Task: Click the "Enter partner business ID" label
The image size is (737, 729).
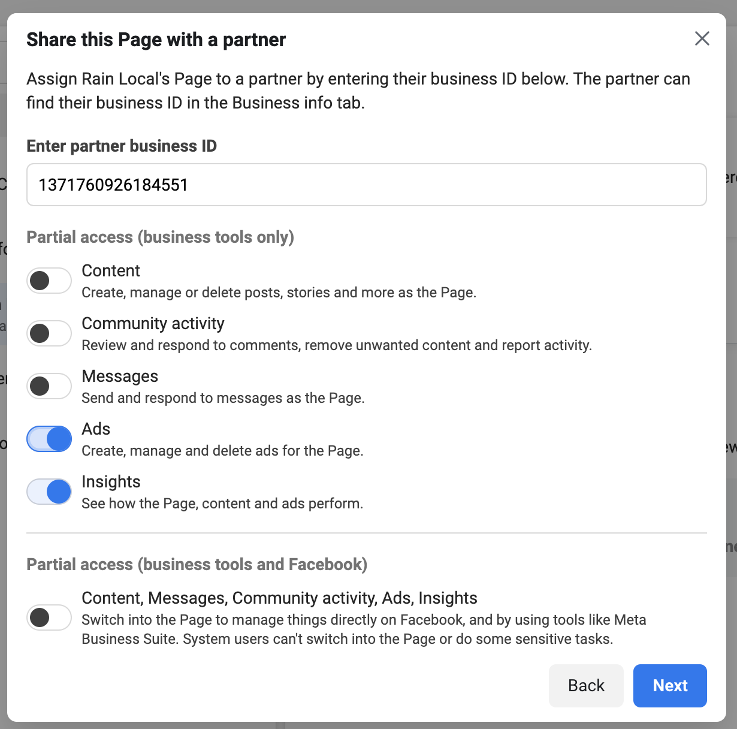Action: pyautogui.click(x=122, y=146)
